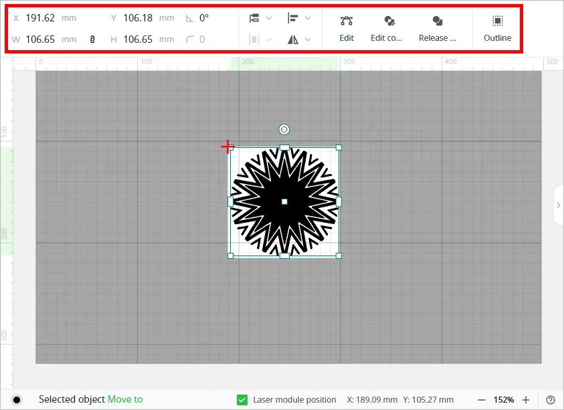
Task: Expand the align options dropdown arrow
Action: (x=308, y=18)
